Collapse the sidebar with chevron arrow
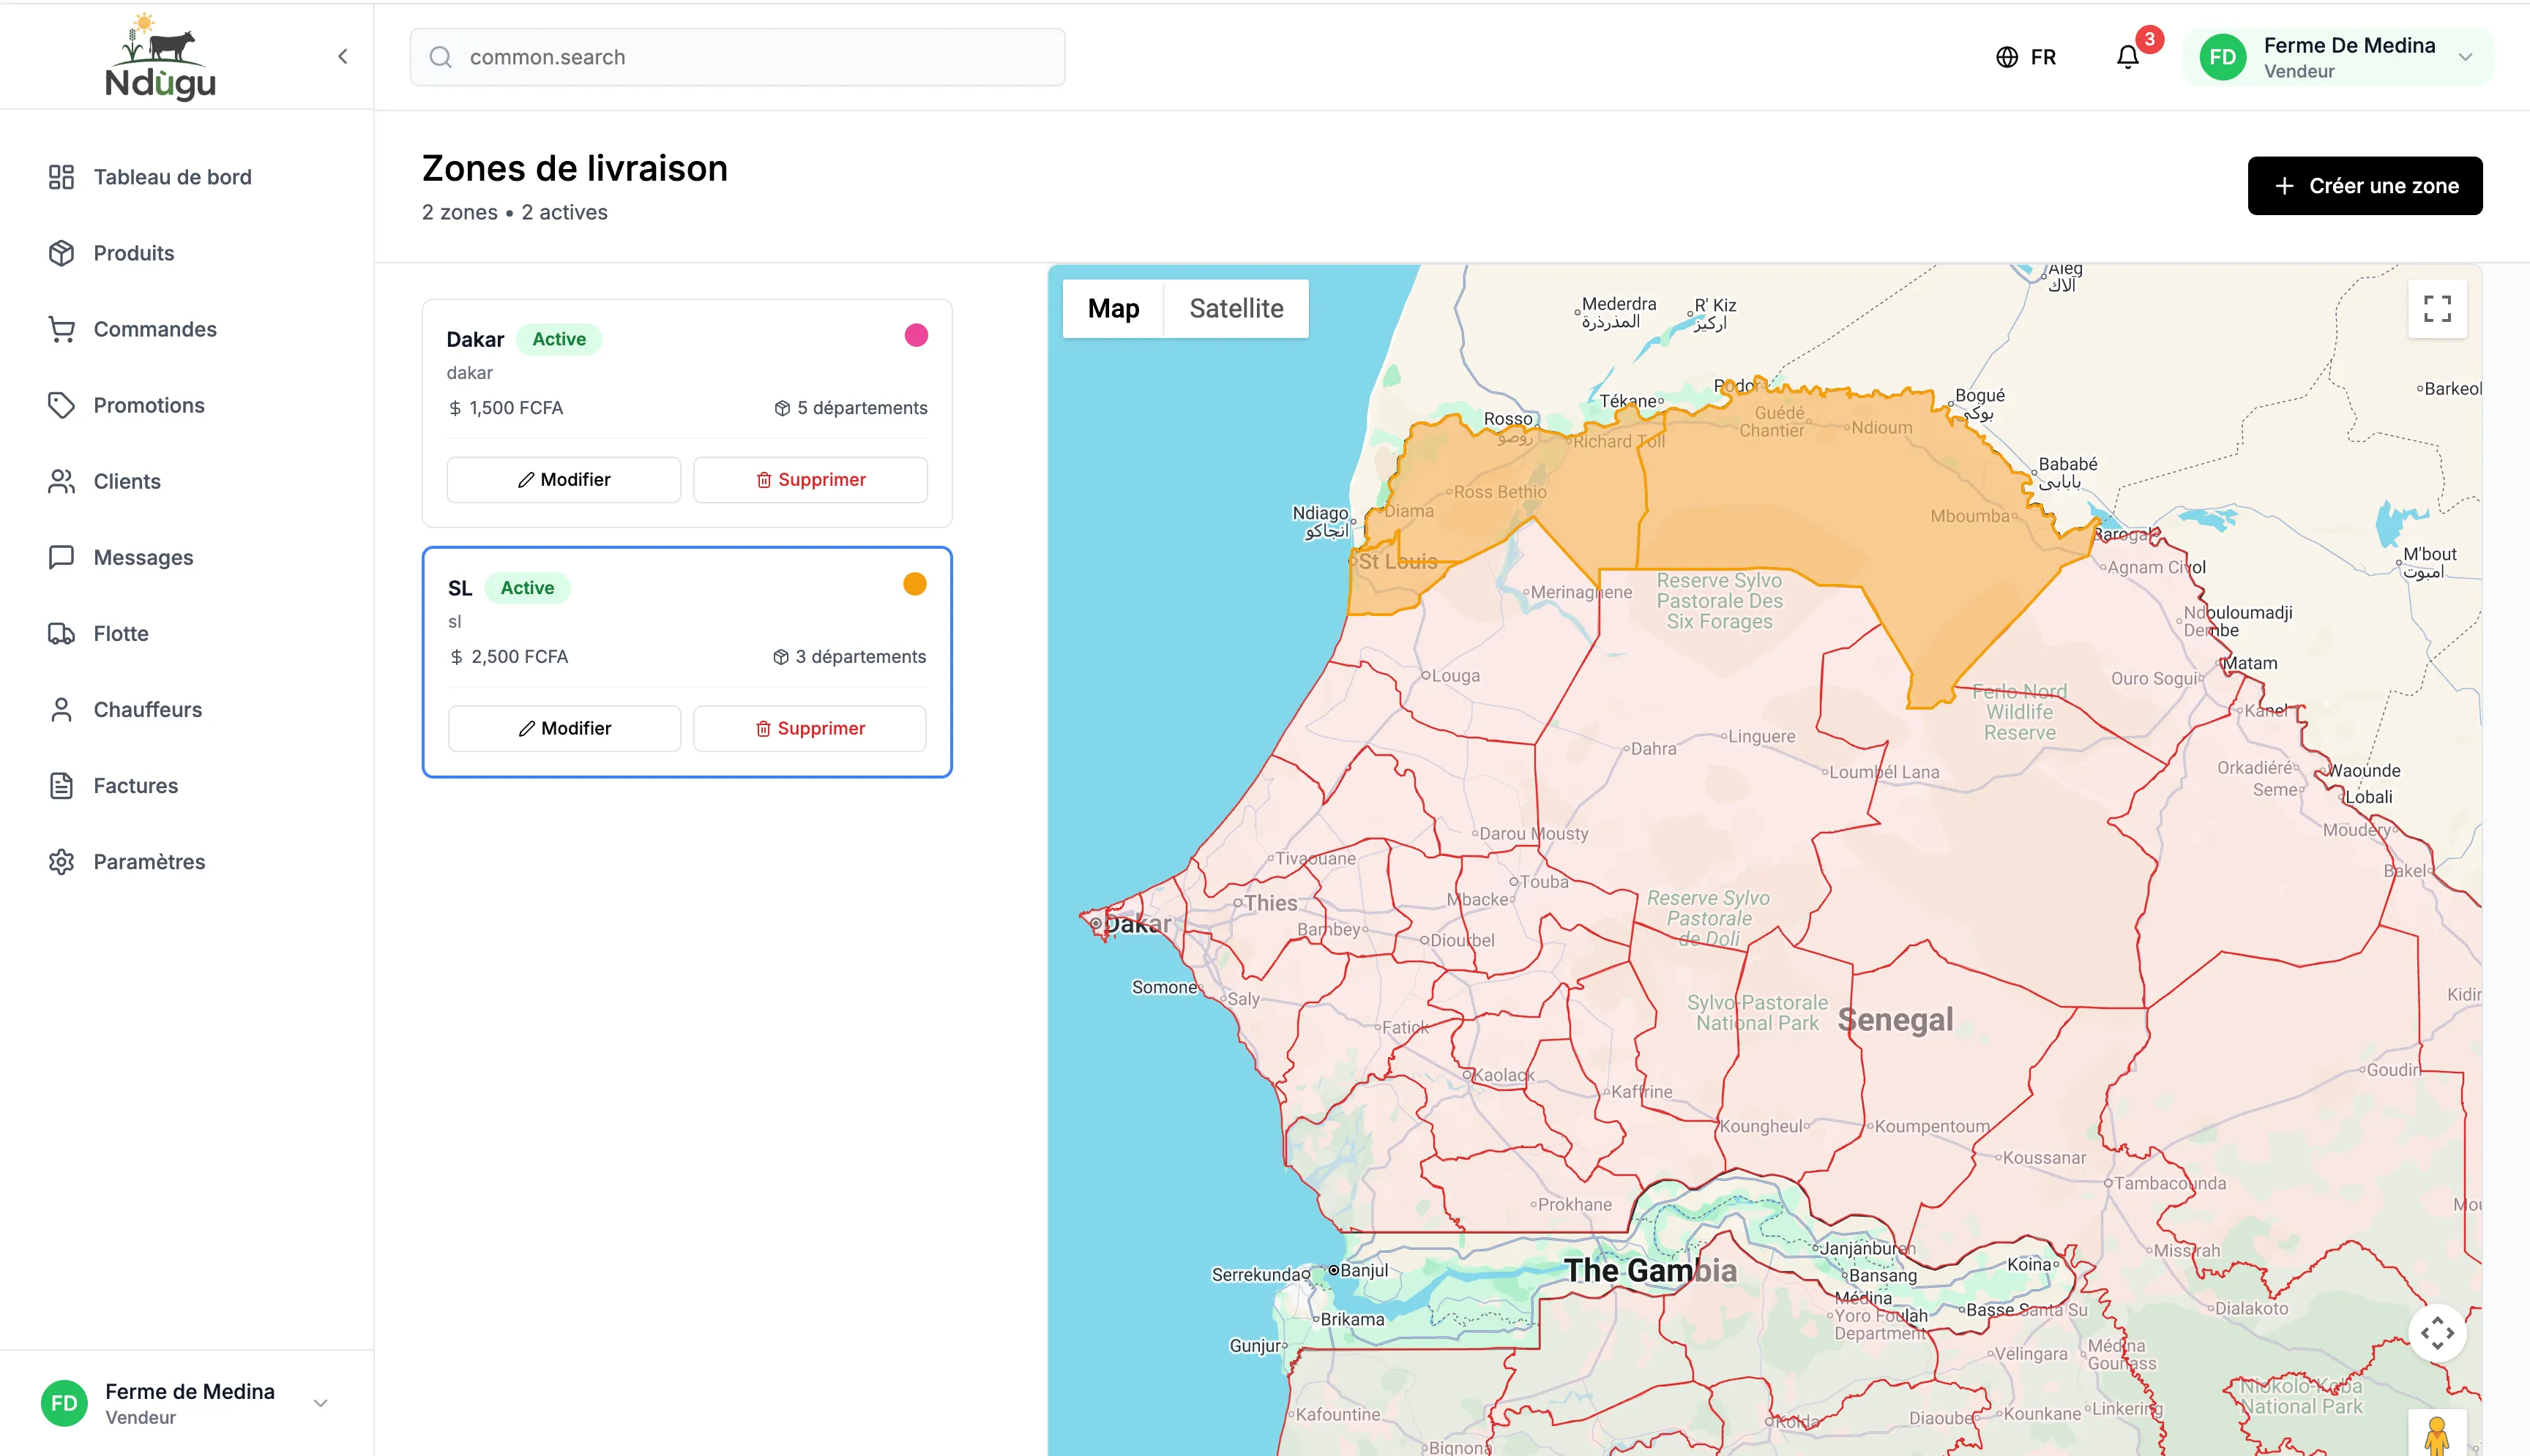 tap(343, 56)
